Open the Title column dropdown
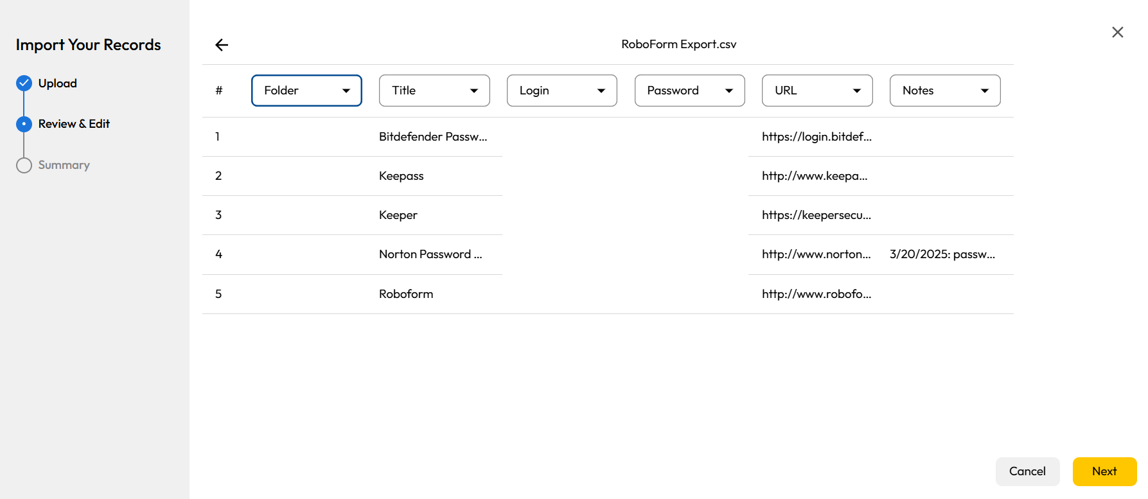The height and width of the screenshot is (499, 1148). click(434, 91)
